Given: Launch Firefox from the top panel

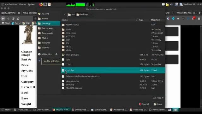Looking at the screenshot, I should pyautogui.click(x=41, y=4).
